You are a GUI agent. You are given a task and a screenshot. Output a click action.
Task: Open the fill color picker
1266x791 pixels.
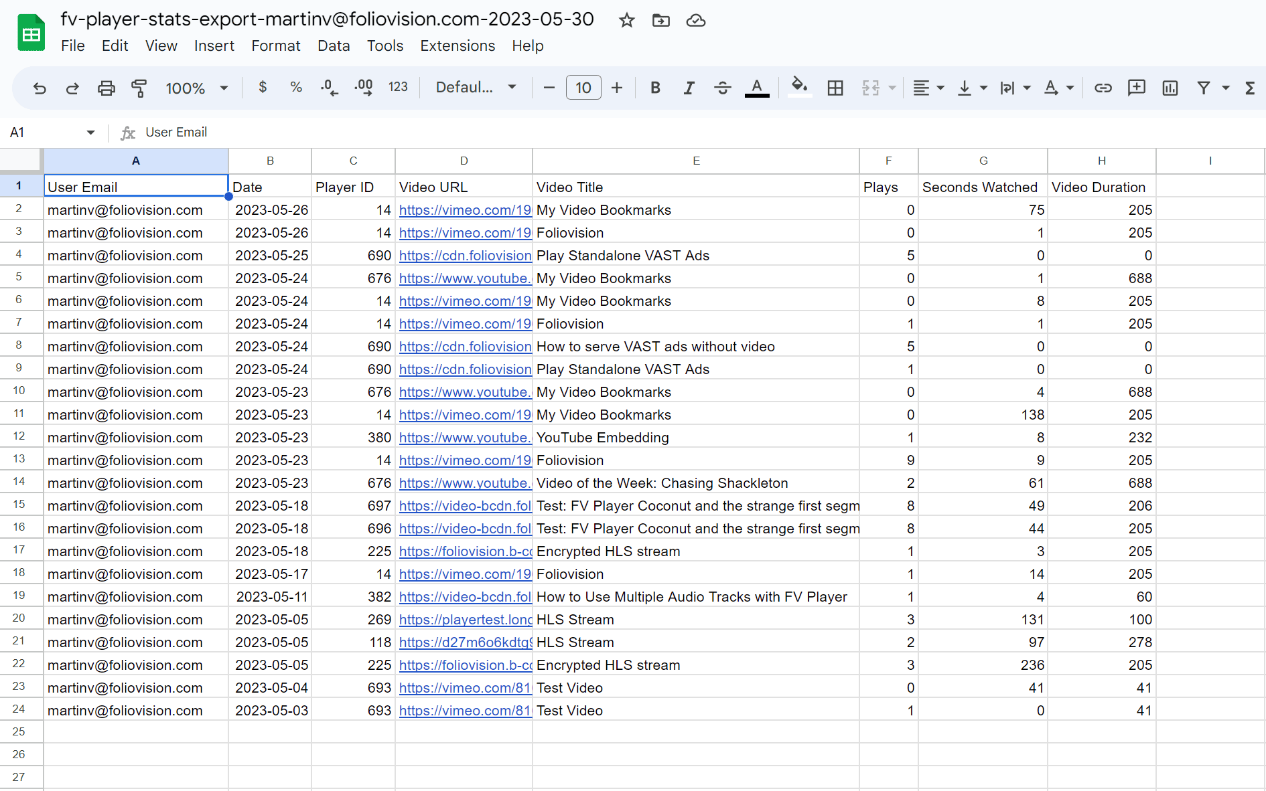click(x=799, y=86)
